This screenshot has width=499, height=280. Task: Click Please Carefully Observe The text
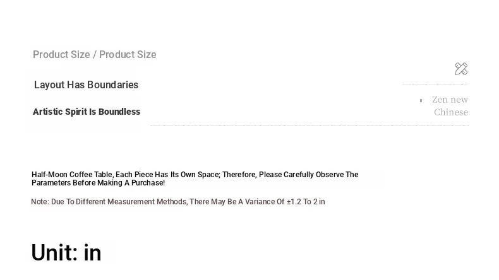309,175
